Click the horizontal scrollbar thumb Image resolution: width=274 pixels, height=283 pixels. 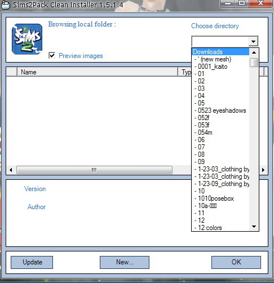(x=94, y=170)
